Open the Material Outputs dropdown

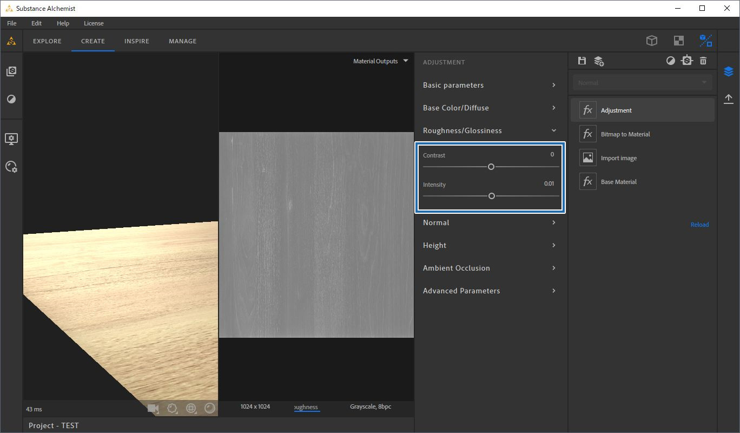tap(380, 61)
